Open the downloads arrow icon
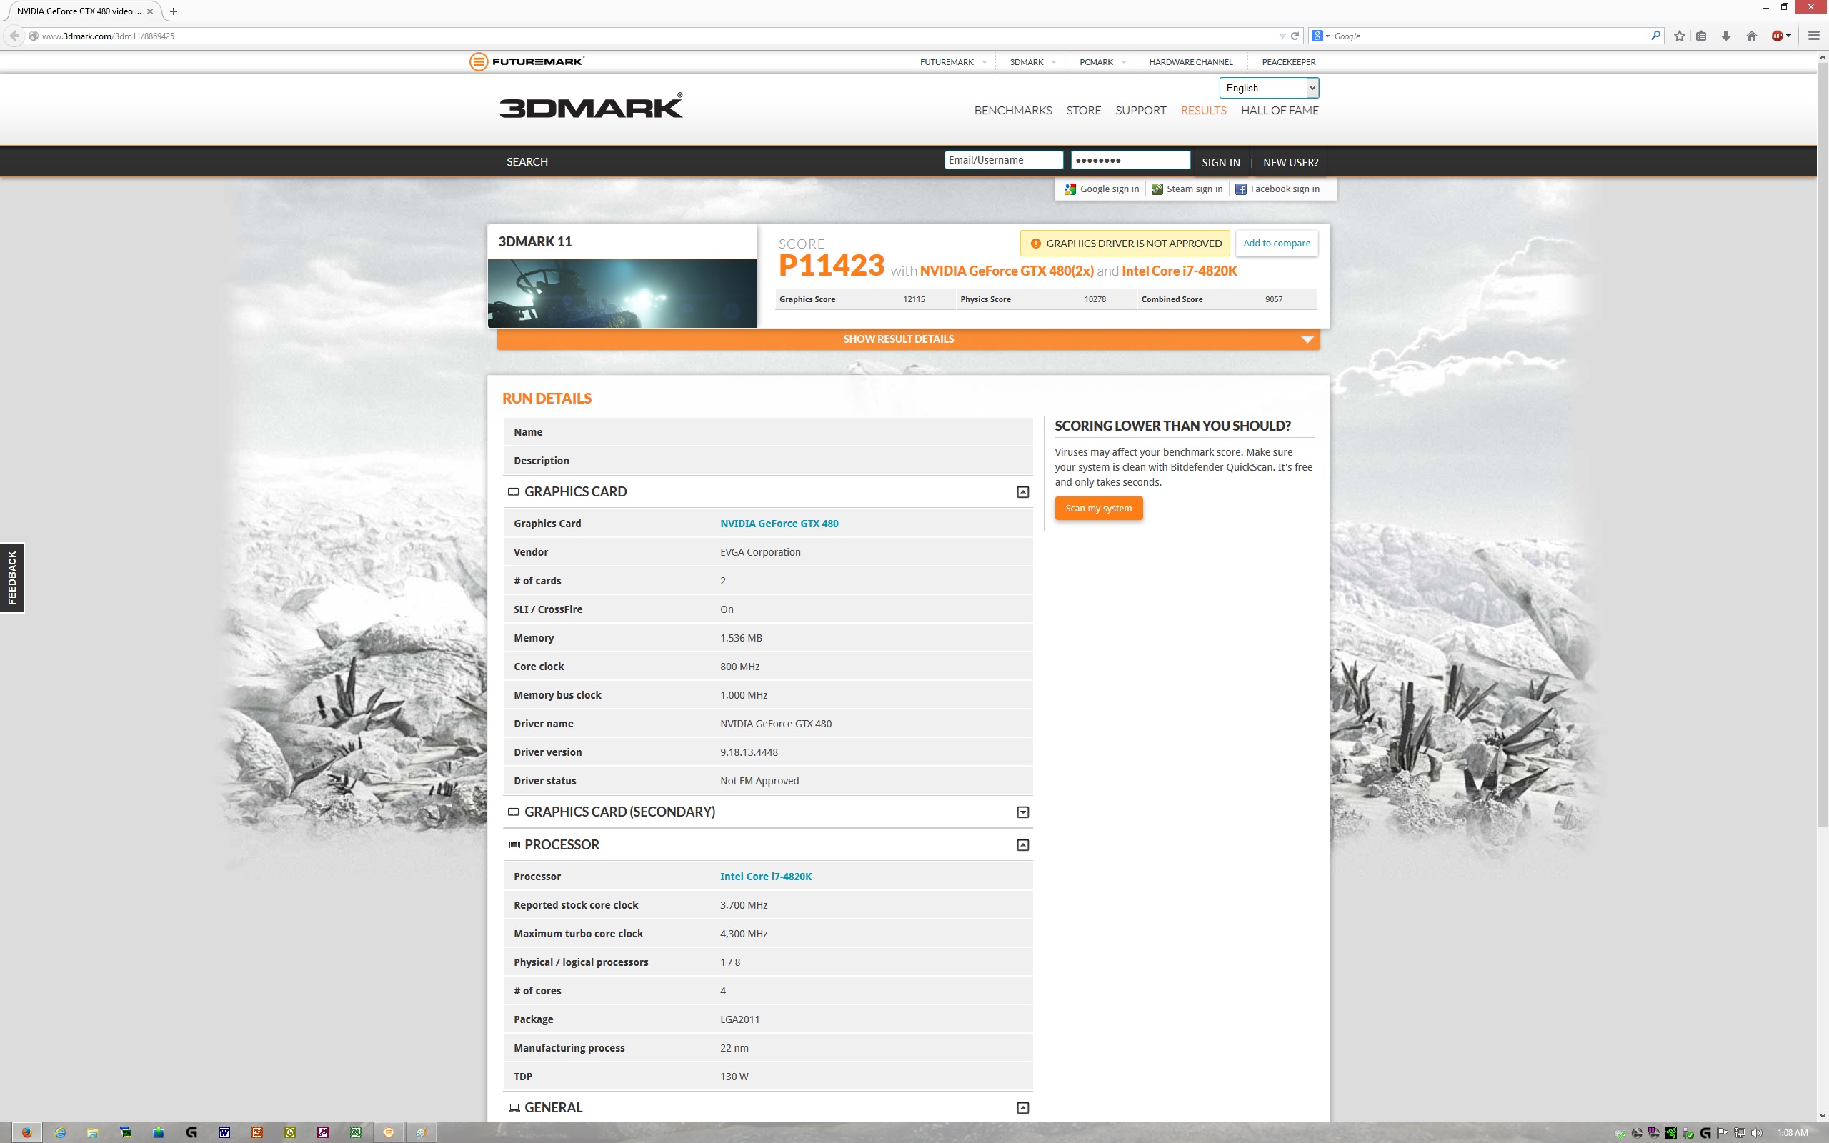 pyautogui.click(x=1725, y=36)
